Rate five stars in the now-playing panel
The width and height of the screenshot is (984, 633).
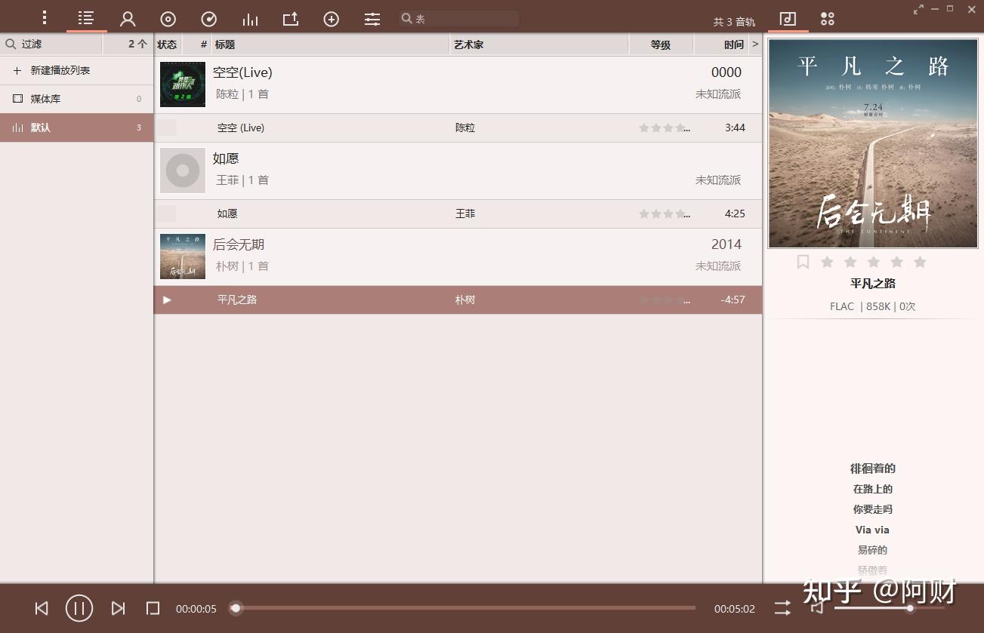pyautogui.click(x=920, y=262)
